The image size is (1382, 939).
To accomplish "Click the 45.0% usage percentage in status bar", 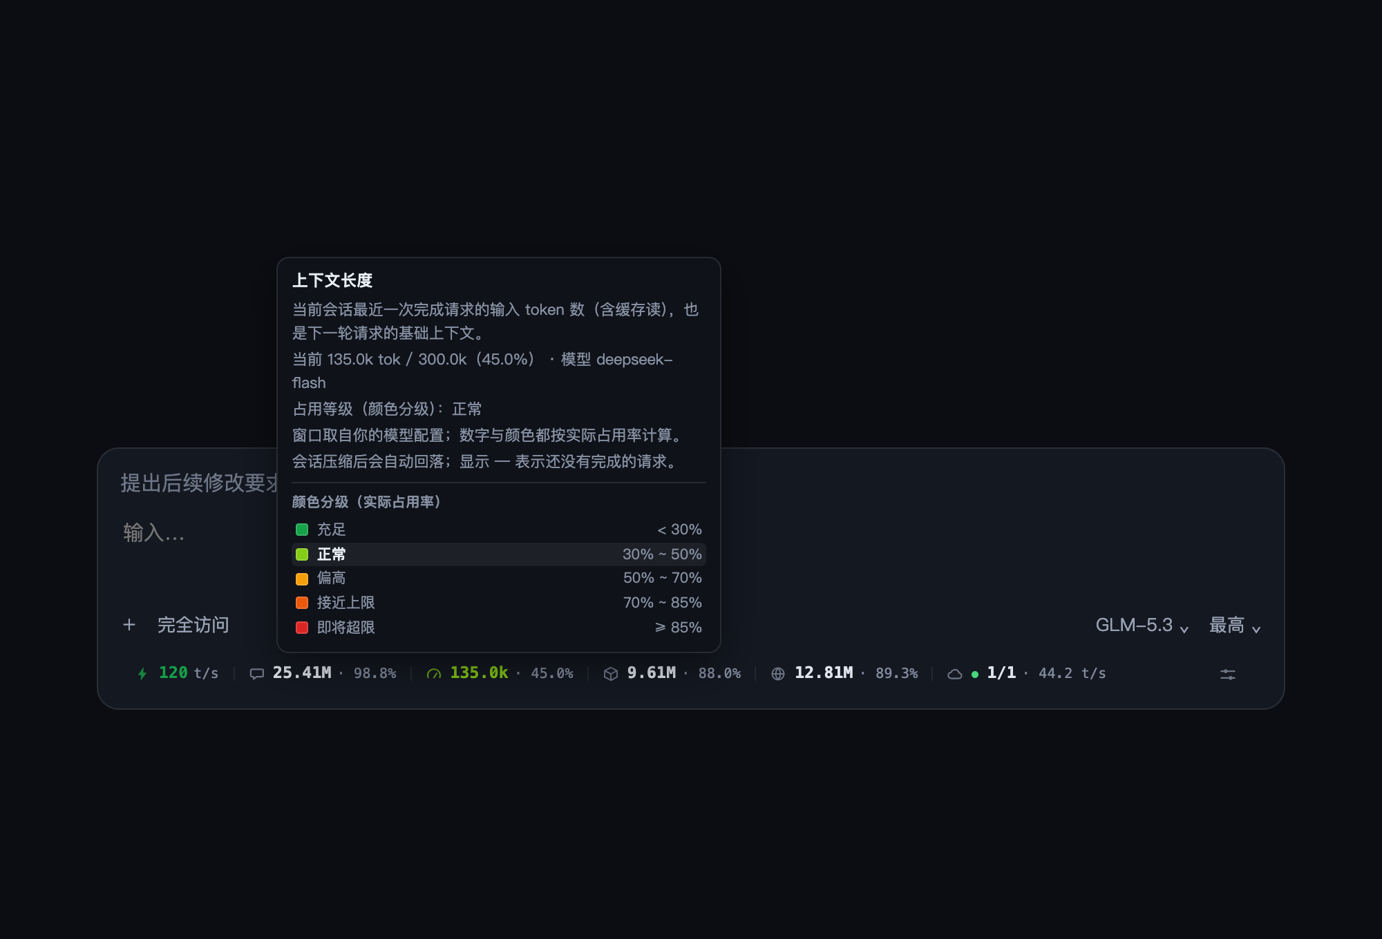I will [552, 673].
